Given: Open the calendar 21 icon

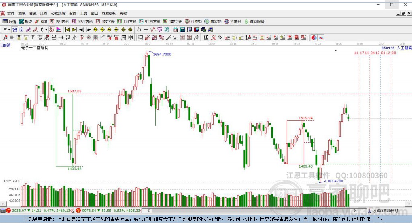Looking at the screenshot, I should coord(175,30).
